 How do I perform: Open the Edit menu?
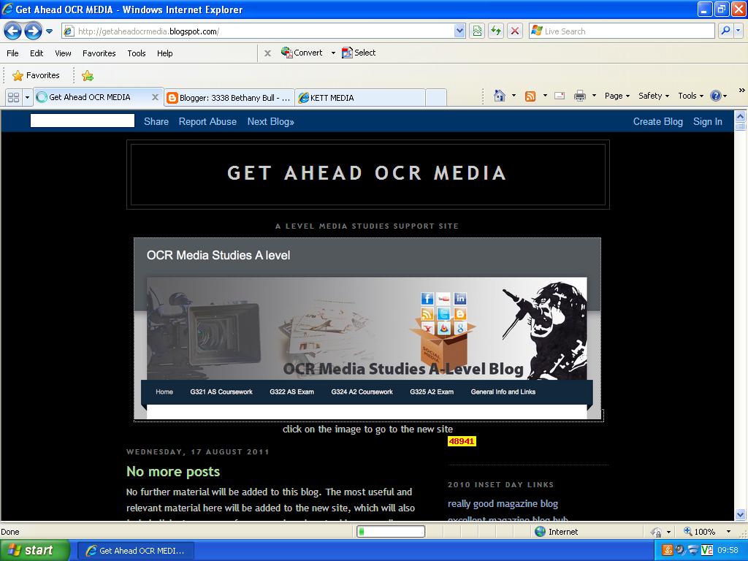coord(37,53)
